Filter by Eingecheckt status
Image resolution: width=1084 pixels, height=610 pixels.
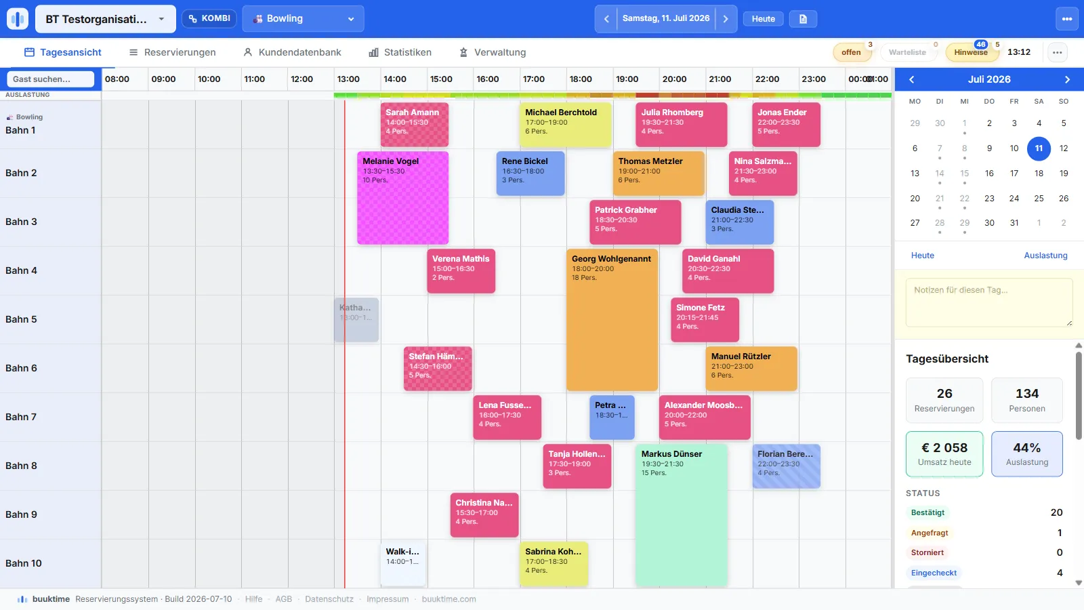[934, 573]
